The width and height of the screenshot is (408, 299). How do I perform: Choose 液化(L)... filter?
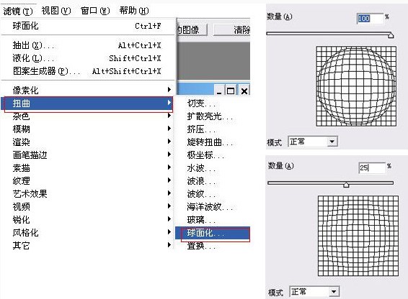click(x=87, y=58)
